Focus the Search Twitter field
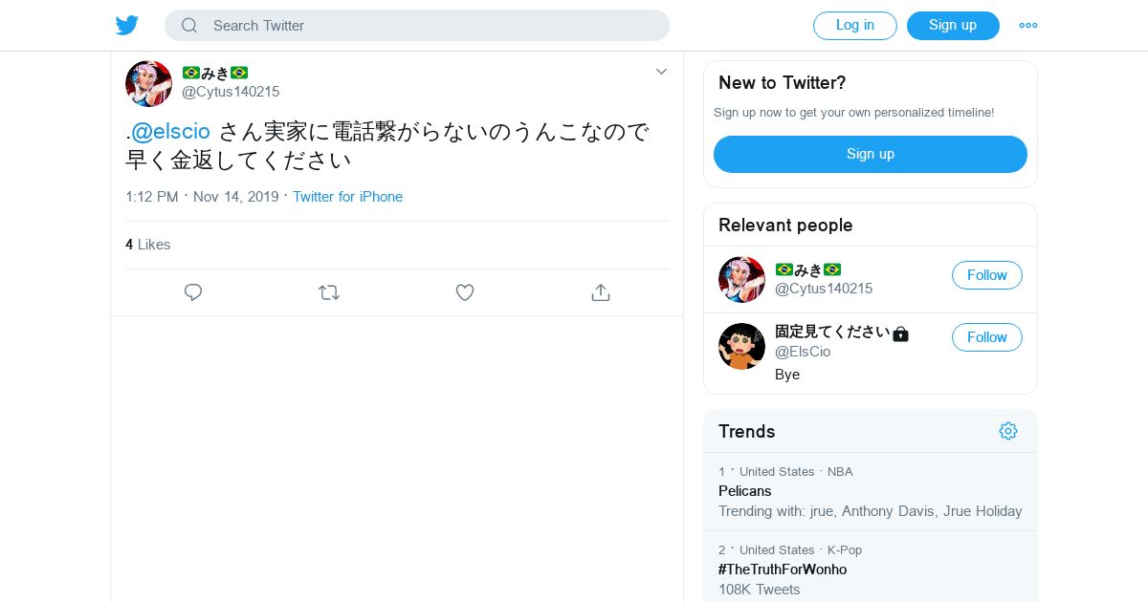The width and height of the screenshot is (1148, 602). pyautogui.click(x=430, y=26)
